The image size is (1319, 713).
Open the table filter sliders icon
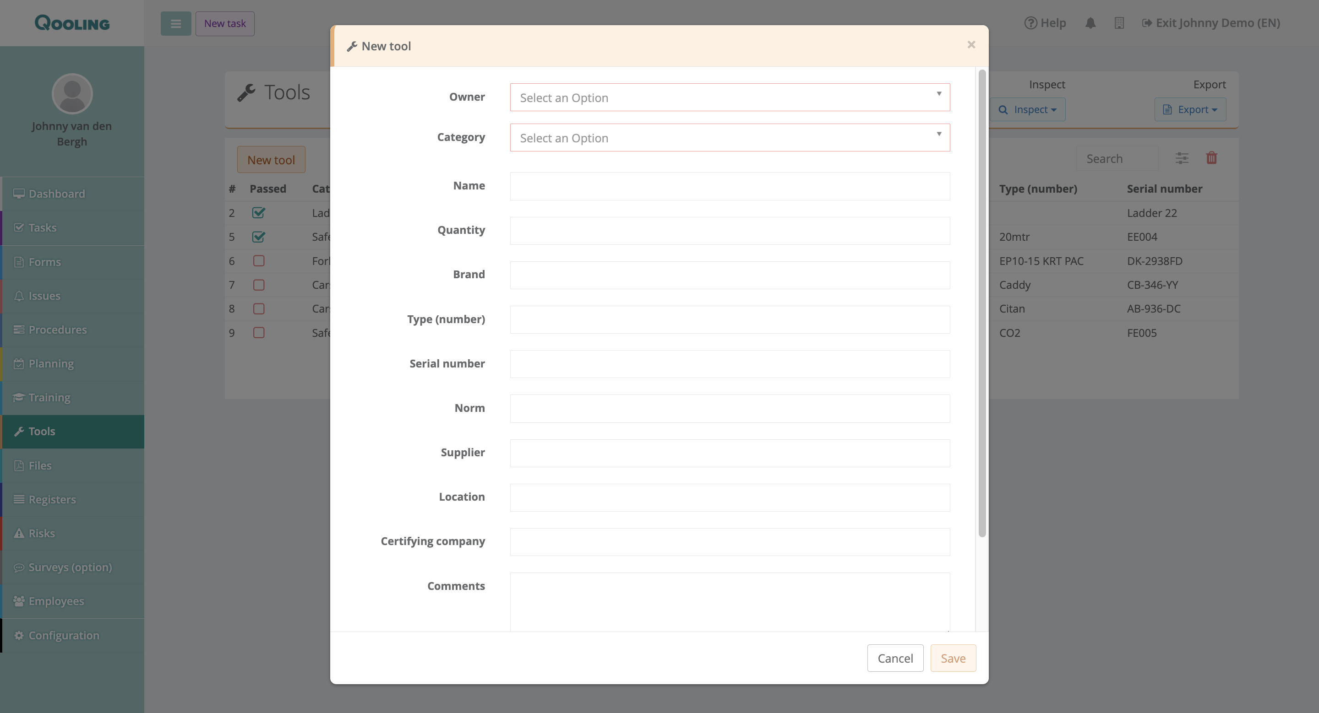pos(1182,158)
